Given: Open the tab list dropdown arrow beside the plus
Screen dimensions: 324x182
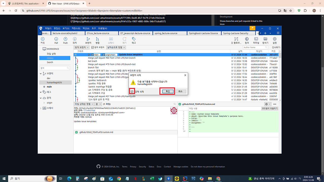Looking at the screenshot, I should (270, 33).
